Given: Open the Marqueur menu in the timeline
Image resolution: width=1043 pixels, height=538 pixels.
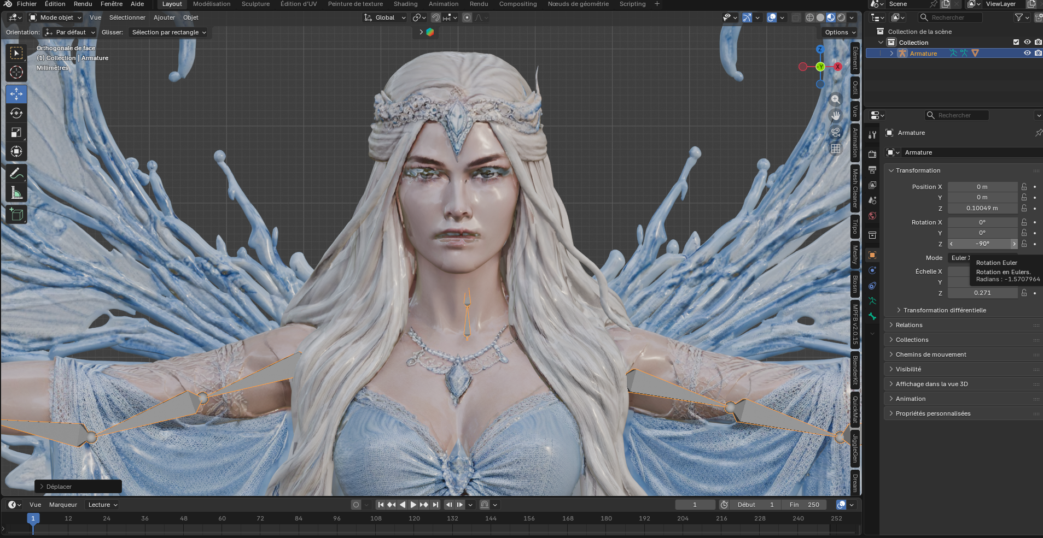Looking at the screenshot, I should [63, 505].
